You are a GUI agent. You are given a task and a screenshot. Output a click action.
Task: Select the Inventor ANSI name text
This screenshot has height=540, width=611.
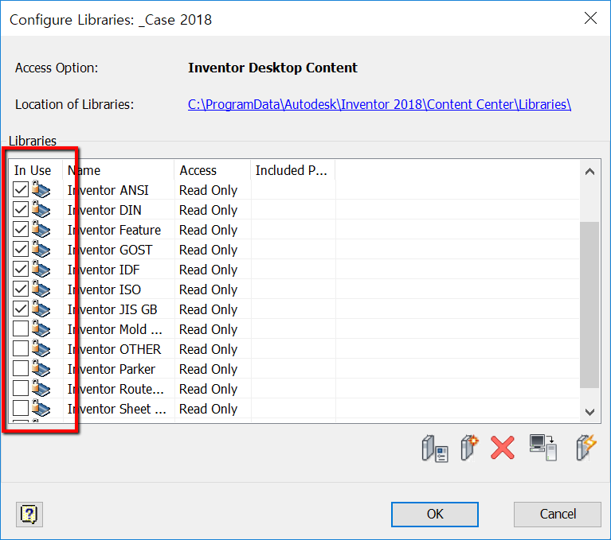108,190
